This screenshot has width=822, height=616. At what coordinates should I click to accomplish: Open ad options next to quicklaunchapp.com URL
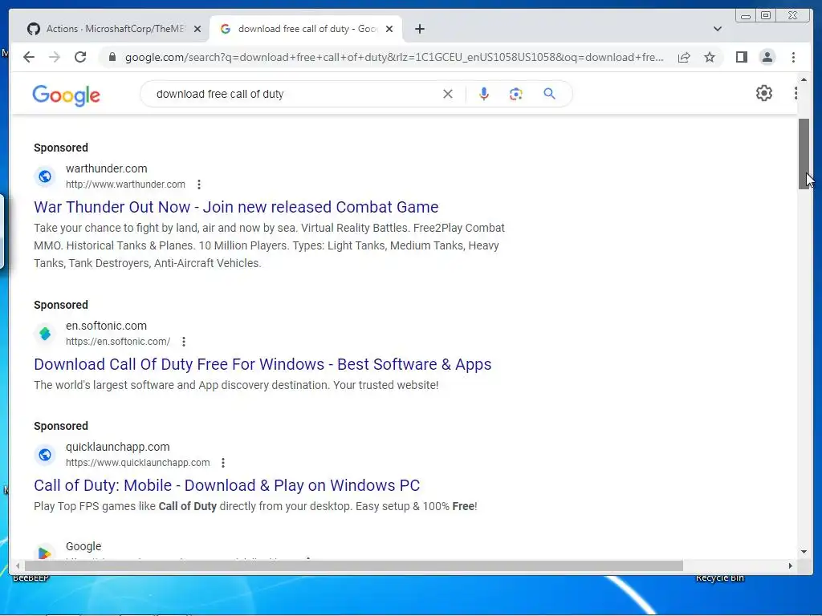(223, 463)
